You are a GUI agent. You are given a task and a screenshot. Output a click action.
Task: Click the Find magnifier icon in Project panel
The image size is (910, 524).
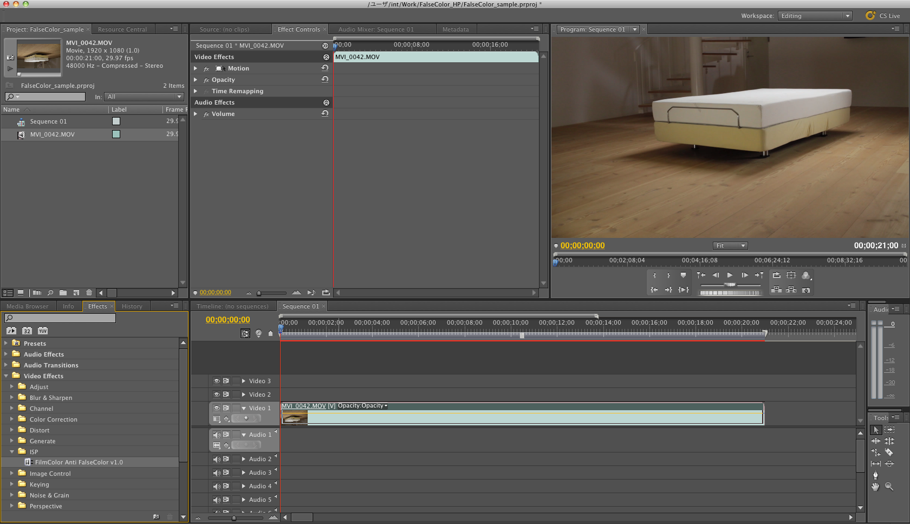pyautogui.click(x=50, y=293)
